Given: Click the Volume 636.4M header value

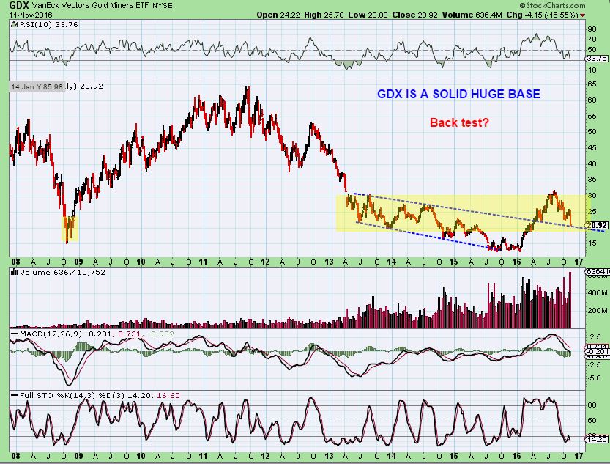Looking at the screenshot, I should (472, 15).
